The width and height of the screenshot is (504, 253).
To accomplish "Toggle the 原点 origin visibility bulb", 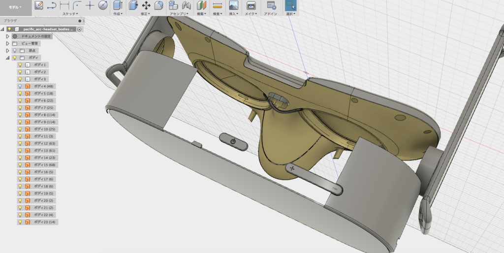I will 14,51.
